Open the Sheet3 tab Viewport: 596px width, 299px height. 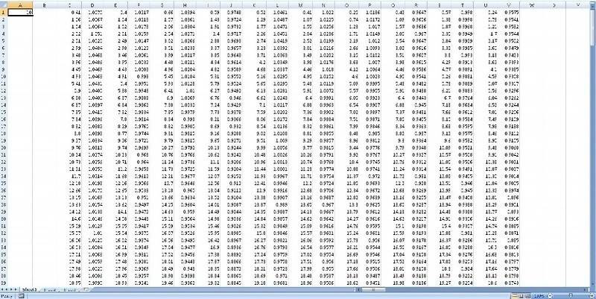click(x=69, y=289)
